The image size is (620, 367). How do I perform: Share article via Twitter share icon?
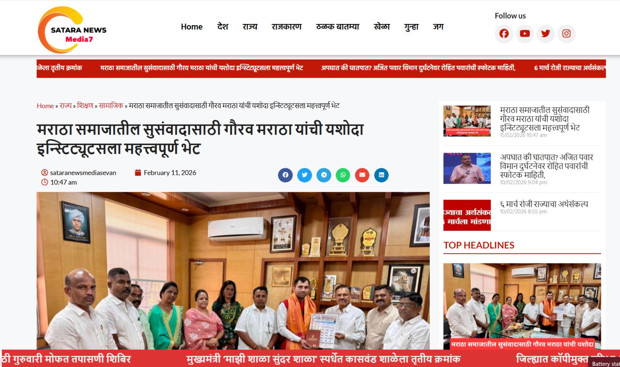pos(305,175)
